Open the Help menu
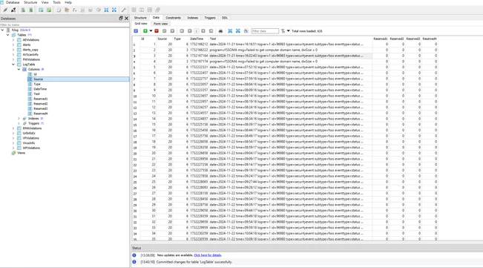The height and width of the screenshot is (268, 483). pyautogui.click(x=68, y=2)
